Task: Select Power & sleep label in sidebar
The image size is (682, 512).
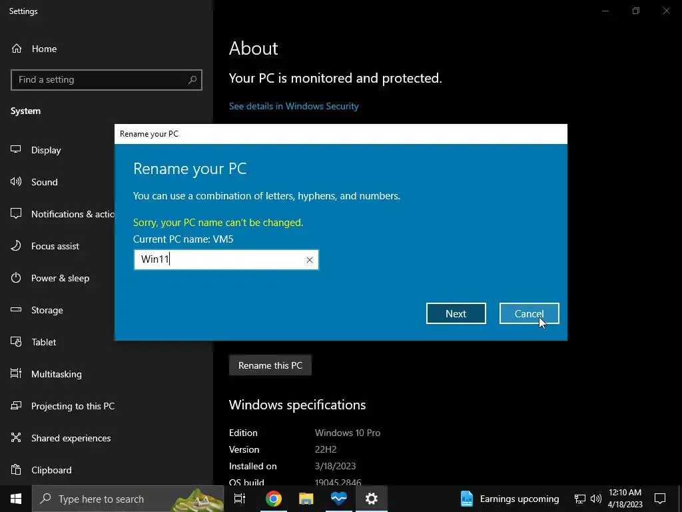Action: (60, 278)
